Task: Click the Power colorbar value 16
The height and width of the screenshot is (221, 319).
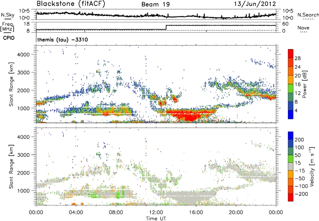Action: tap(297, 84)
